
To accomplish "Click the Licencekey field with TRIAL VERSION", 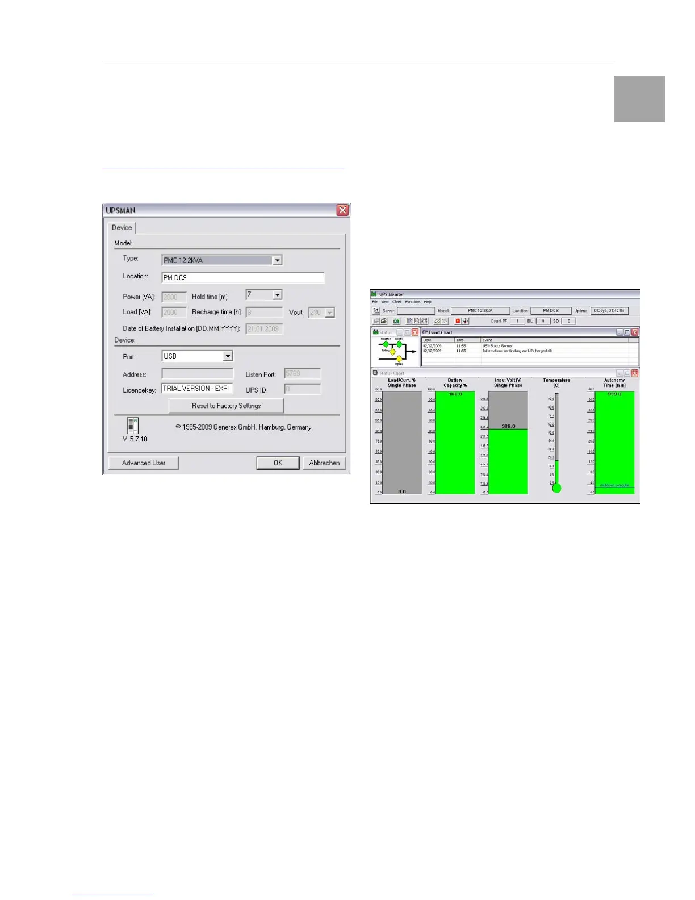I will [198, 389].
